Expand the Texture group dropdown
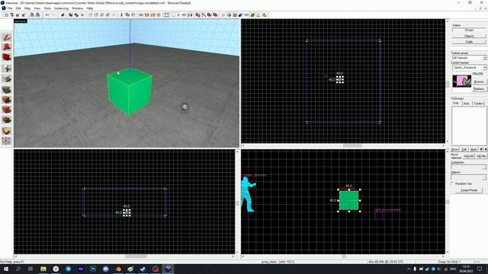Screen dimensions: 488x274 coord(485,58)
